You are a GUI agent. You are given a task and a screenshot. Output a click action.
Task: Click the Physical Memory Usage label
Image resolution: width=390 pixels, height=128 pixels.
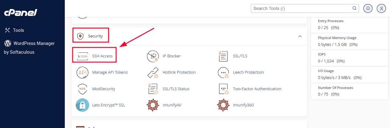click(337, 38)
